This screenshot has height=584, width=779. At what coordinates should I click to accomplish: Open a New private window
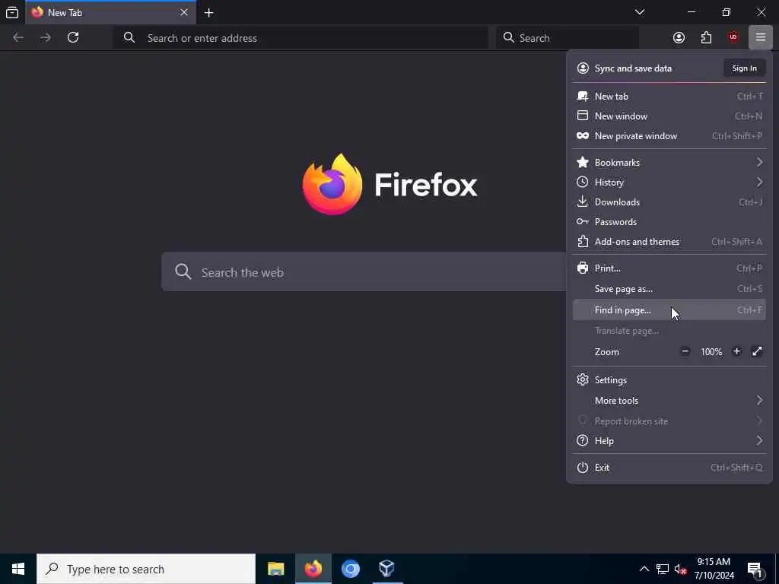pos(669,136)
